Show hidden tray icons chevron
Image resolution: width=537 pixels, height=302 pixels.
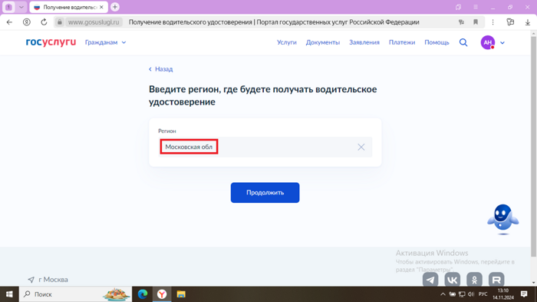(x=443, y=294)
